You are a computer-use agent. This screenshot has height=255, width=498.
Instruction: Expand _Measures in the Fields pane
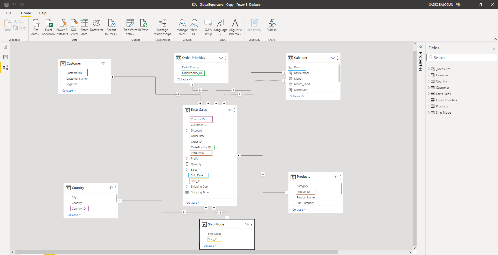(x=429, y=69)
